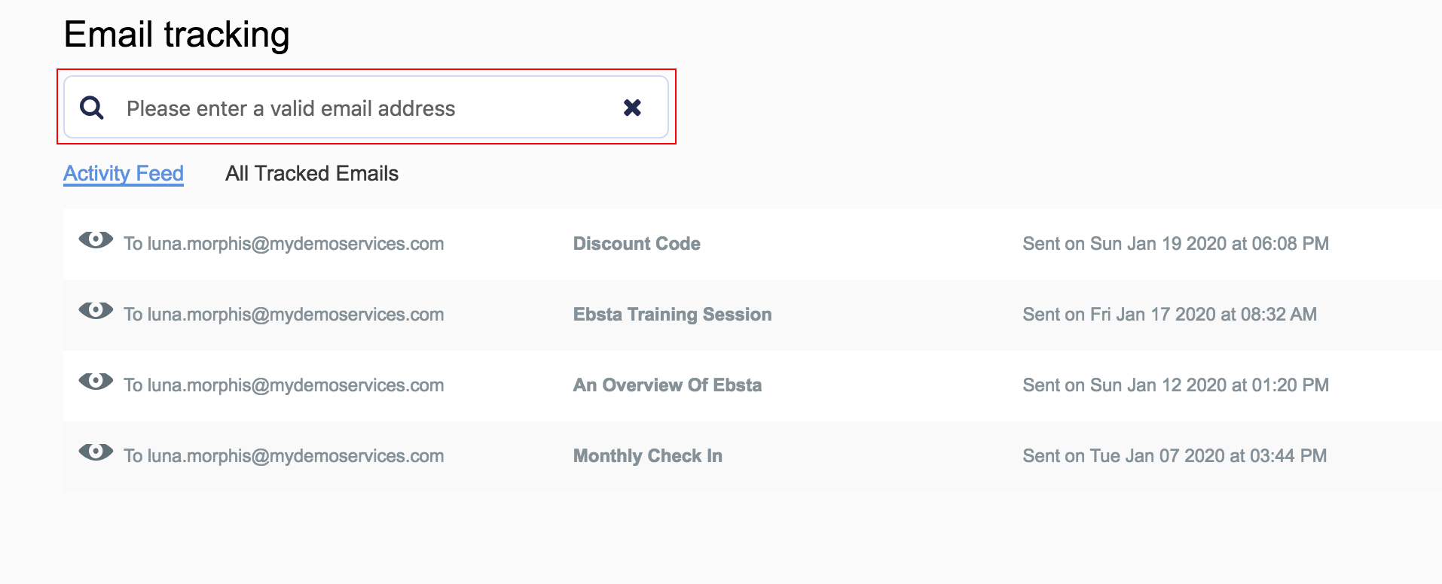Viewport: 1442px width, 584px height.
Task: Switch to the Activity Feed tab
Action: point(124,174)
